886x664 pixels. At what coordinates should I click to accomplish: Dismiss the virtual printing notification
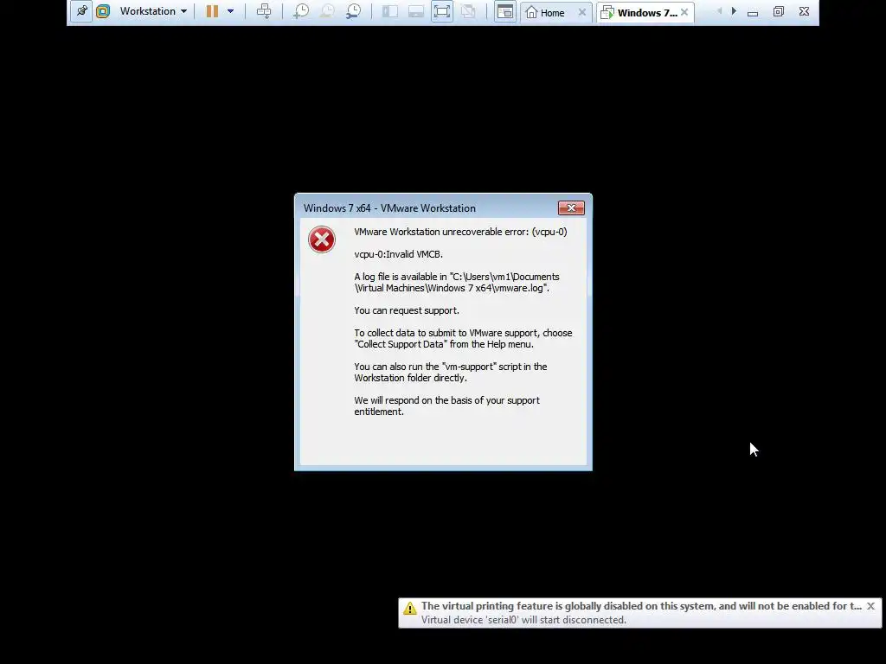coord(870,606)
